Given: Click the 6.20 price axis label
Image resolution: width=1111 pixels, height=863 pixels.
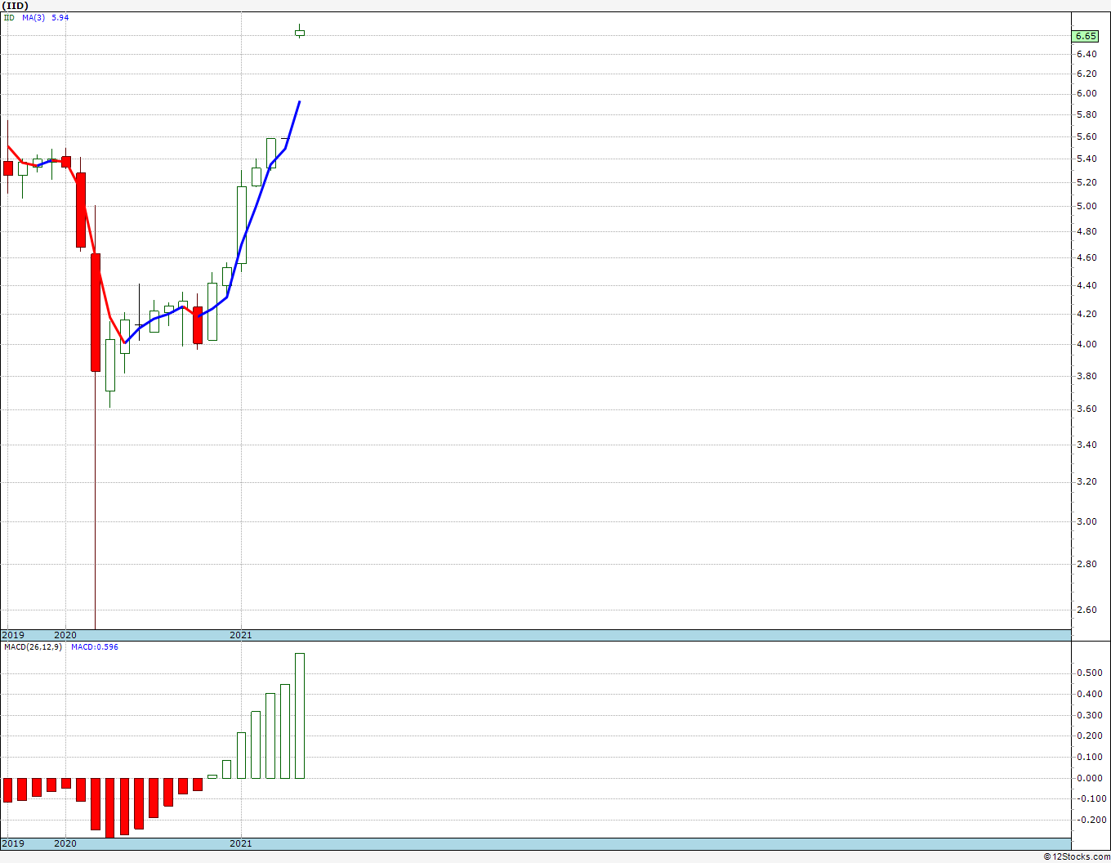Looking at the screenshot, I should tap(1086, 74).
